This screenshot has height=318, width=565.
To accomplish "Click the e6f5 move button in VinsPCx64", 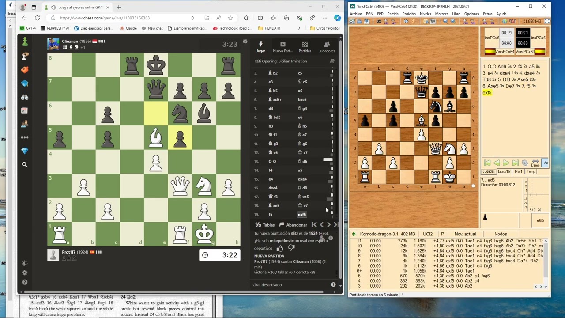I will pyautogui.click(x=540, y=220).
